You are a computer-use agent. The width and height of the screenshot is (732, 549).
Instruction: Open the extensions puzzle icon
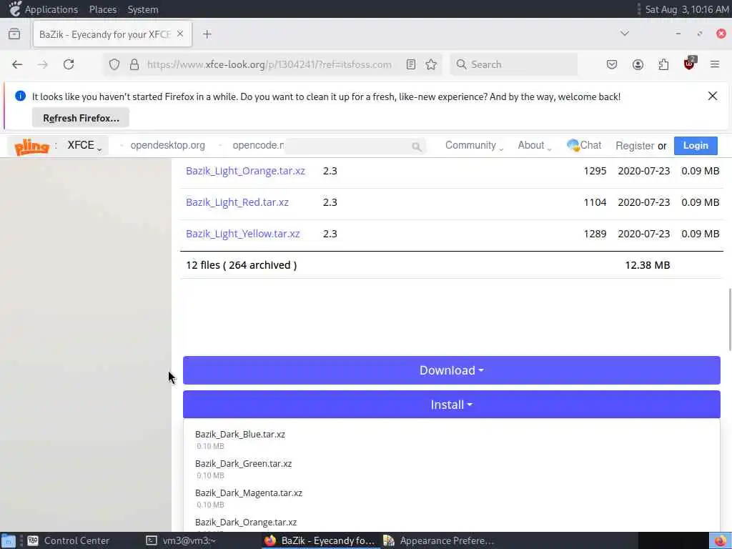click(x=663, y=64)
